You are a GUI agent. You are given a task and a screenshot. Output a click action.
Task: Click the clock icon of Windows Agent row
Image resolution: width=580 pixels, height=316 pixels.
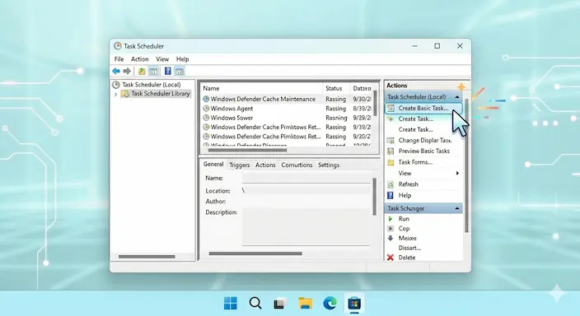click(x=206, y=109)
